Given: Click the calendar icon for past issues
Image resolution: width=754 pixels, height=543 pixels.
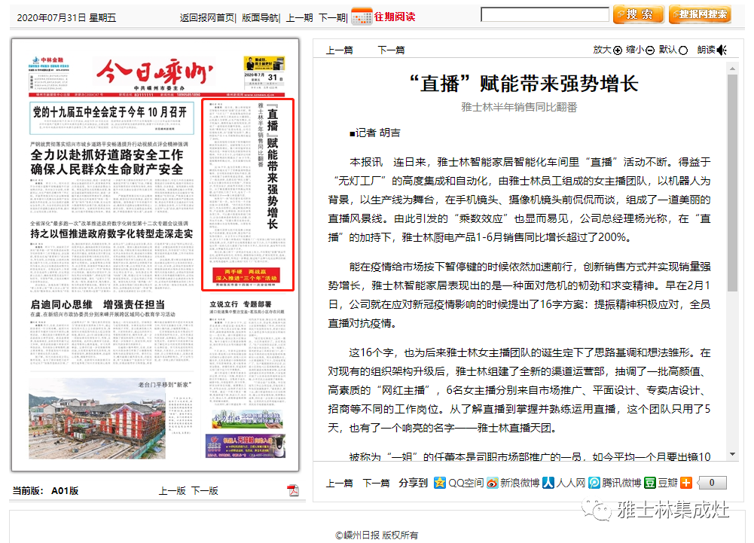Looking at the screenshot, I should click(x=362, y=17).
